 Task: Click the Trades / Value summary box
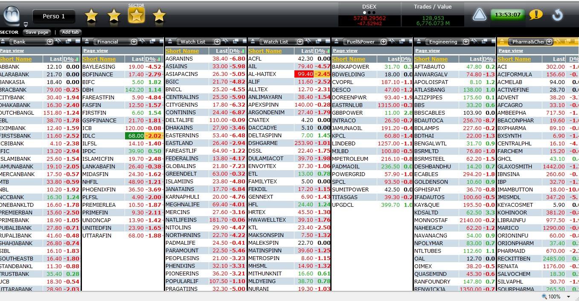pyautogui.click(x=433, y=15)
